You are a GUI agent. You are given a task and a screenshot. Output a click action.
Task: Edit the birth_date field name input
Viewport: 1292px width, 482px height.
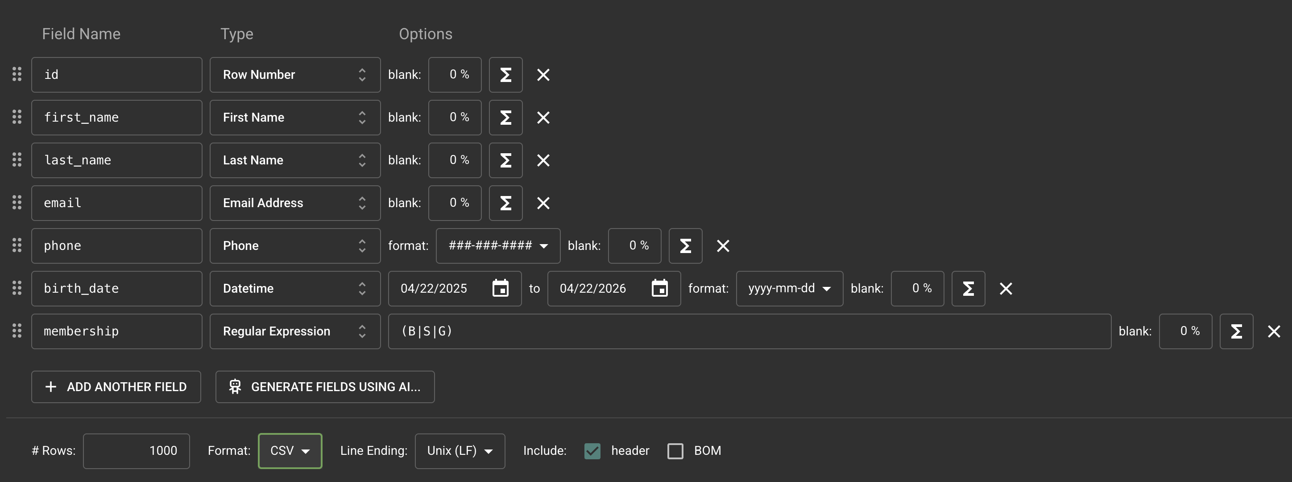[116, 289]
